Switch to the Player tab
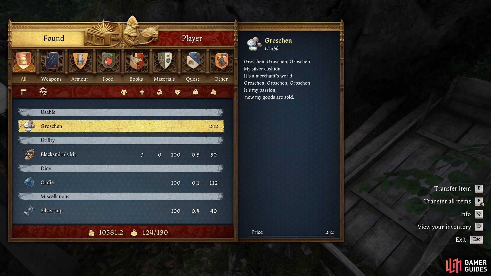Screen dimensions: 491x276 [x=192, y=38]
